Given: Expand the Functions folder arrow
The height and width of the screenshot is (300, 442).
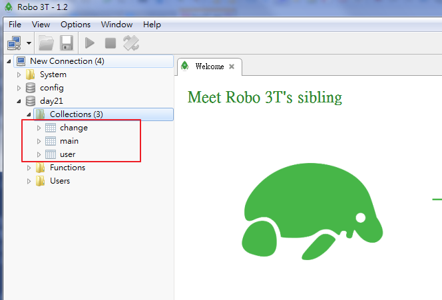Looking at the screenshot, I should pos(29,168).
